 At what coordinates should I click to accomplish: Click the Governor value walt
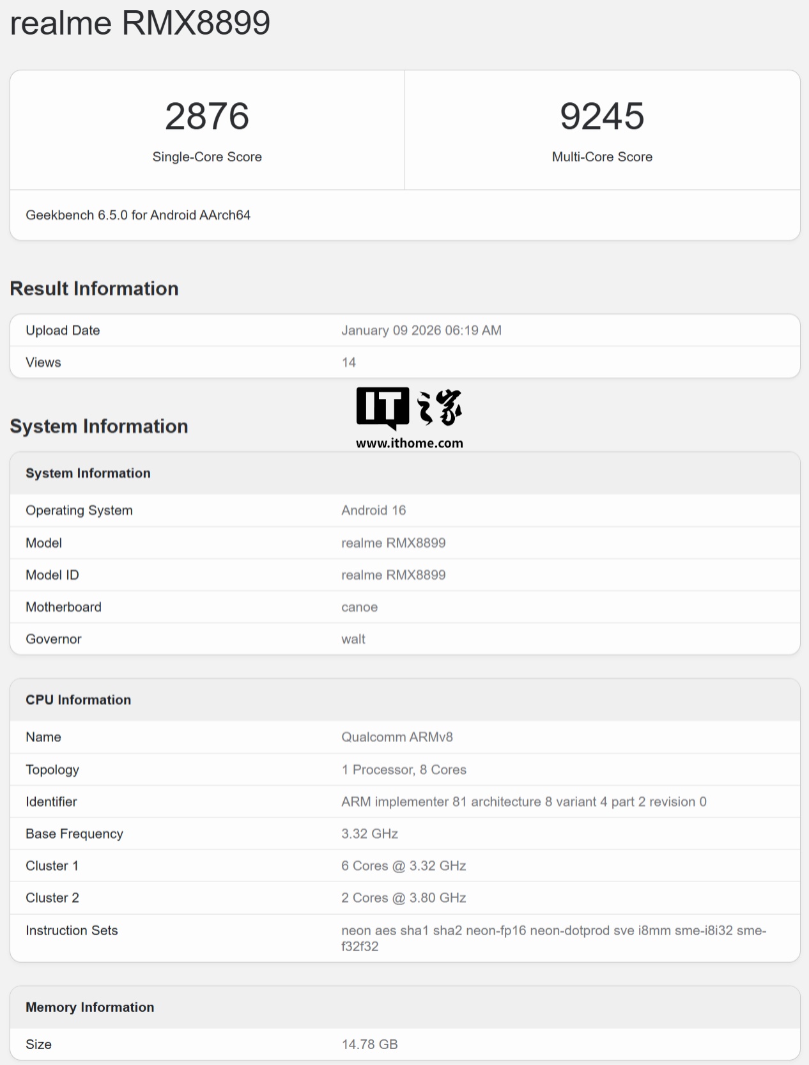pyautogui.click(x=353, y=639)
